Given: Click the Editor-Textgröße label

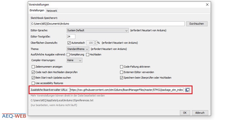Looking at the screenshot, I should click(41, 37).
